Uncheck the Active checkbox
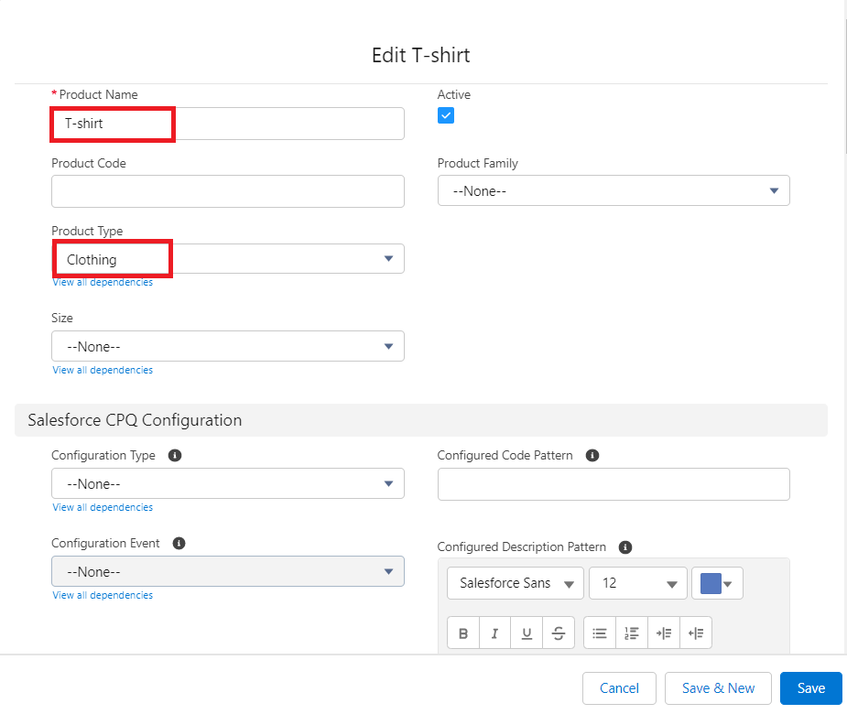Screen dimensions: 847x714 tap(446, 115)
